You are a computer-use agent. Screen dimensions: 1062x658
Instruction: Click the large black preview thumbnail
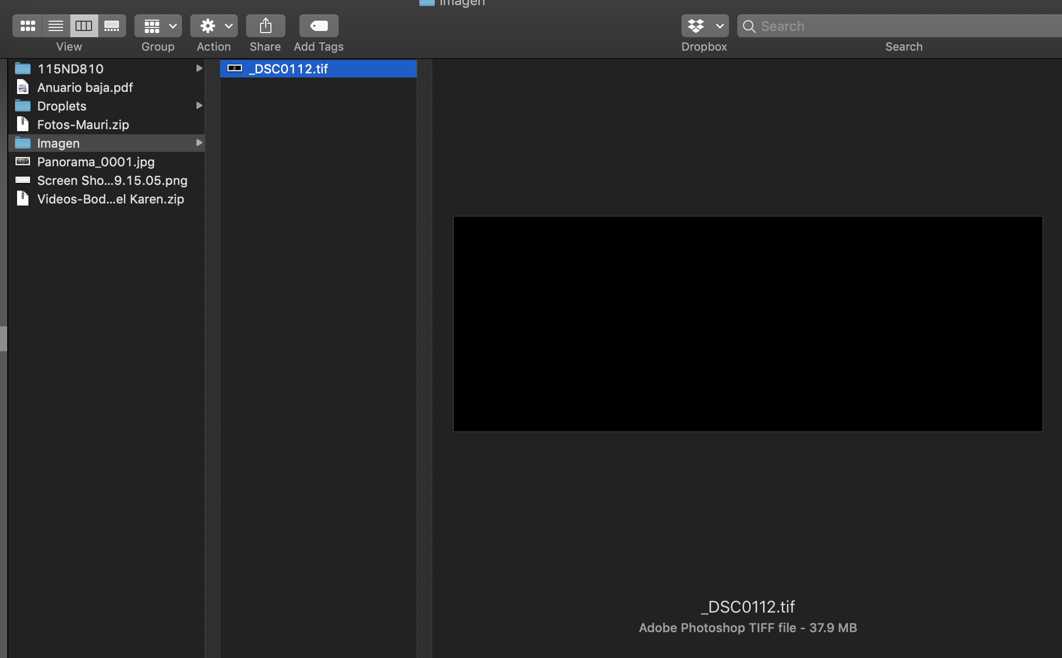point(748,324)
